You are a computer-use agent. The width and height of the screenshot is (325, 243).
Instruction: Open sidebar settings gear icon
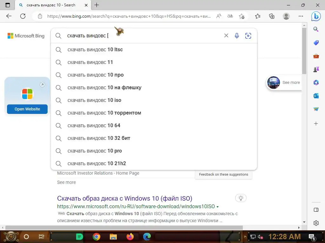[316, 223]
